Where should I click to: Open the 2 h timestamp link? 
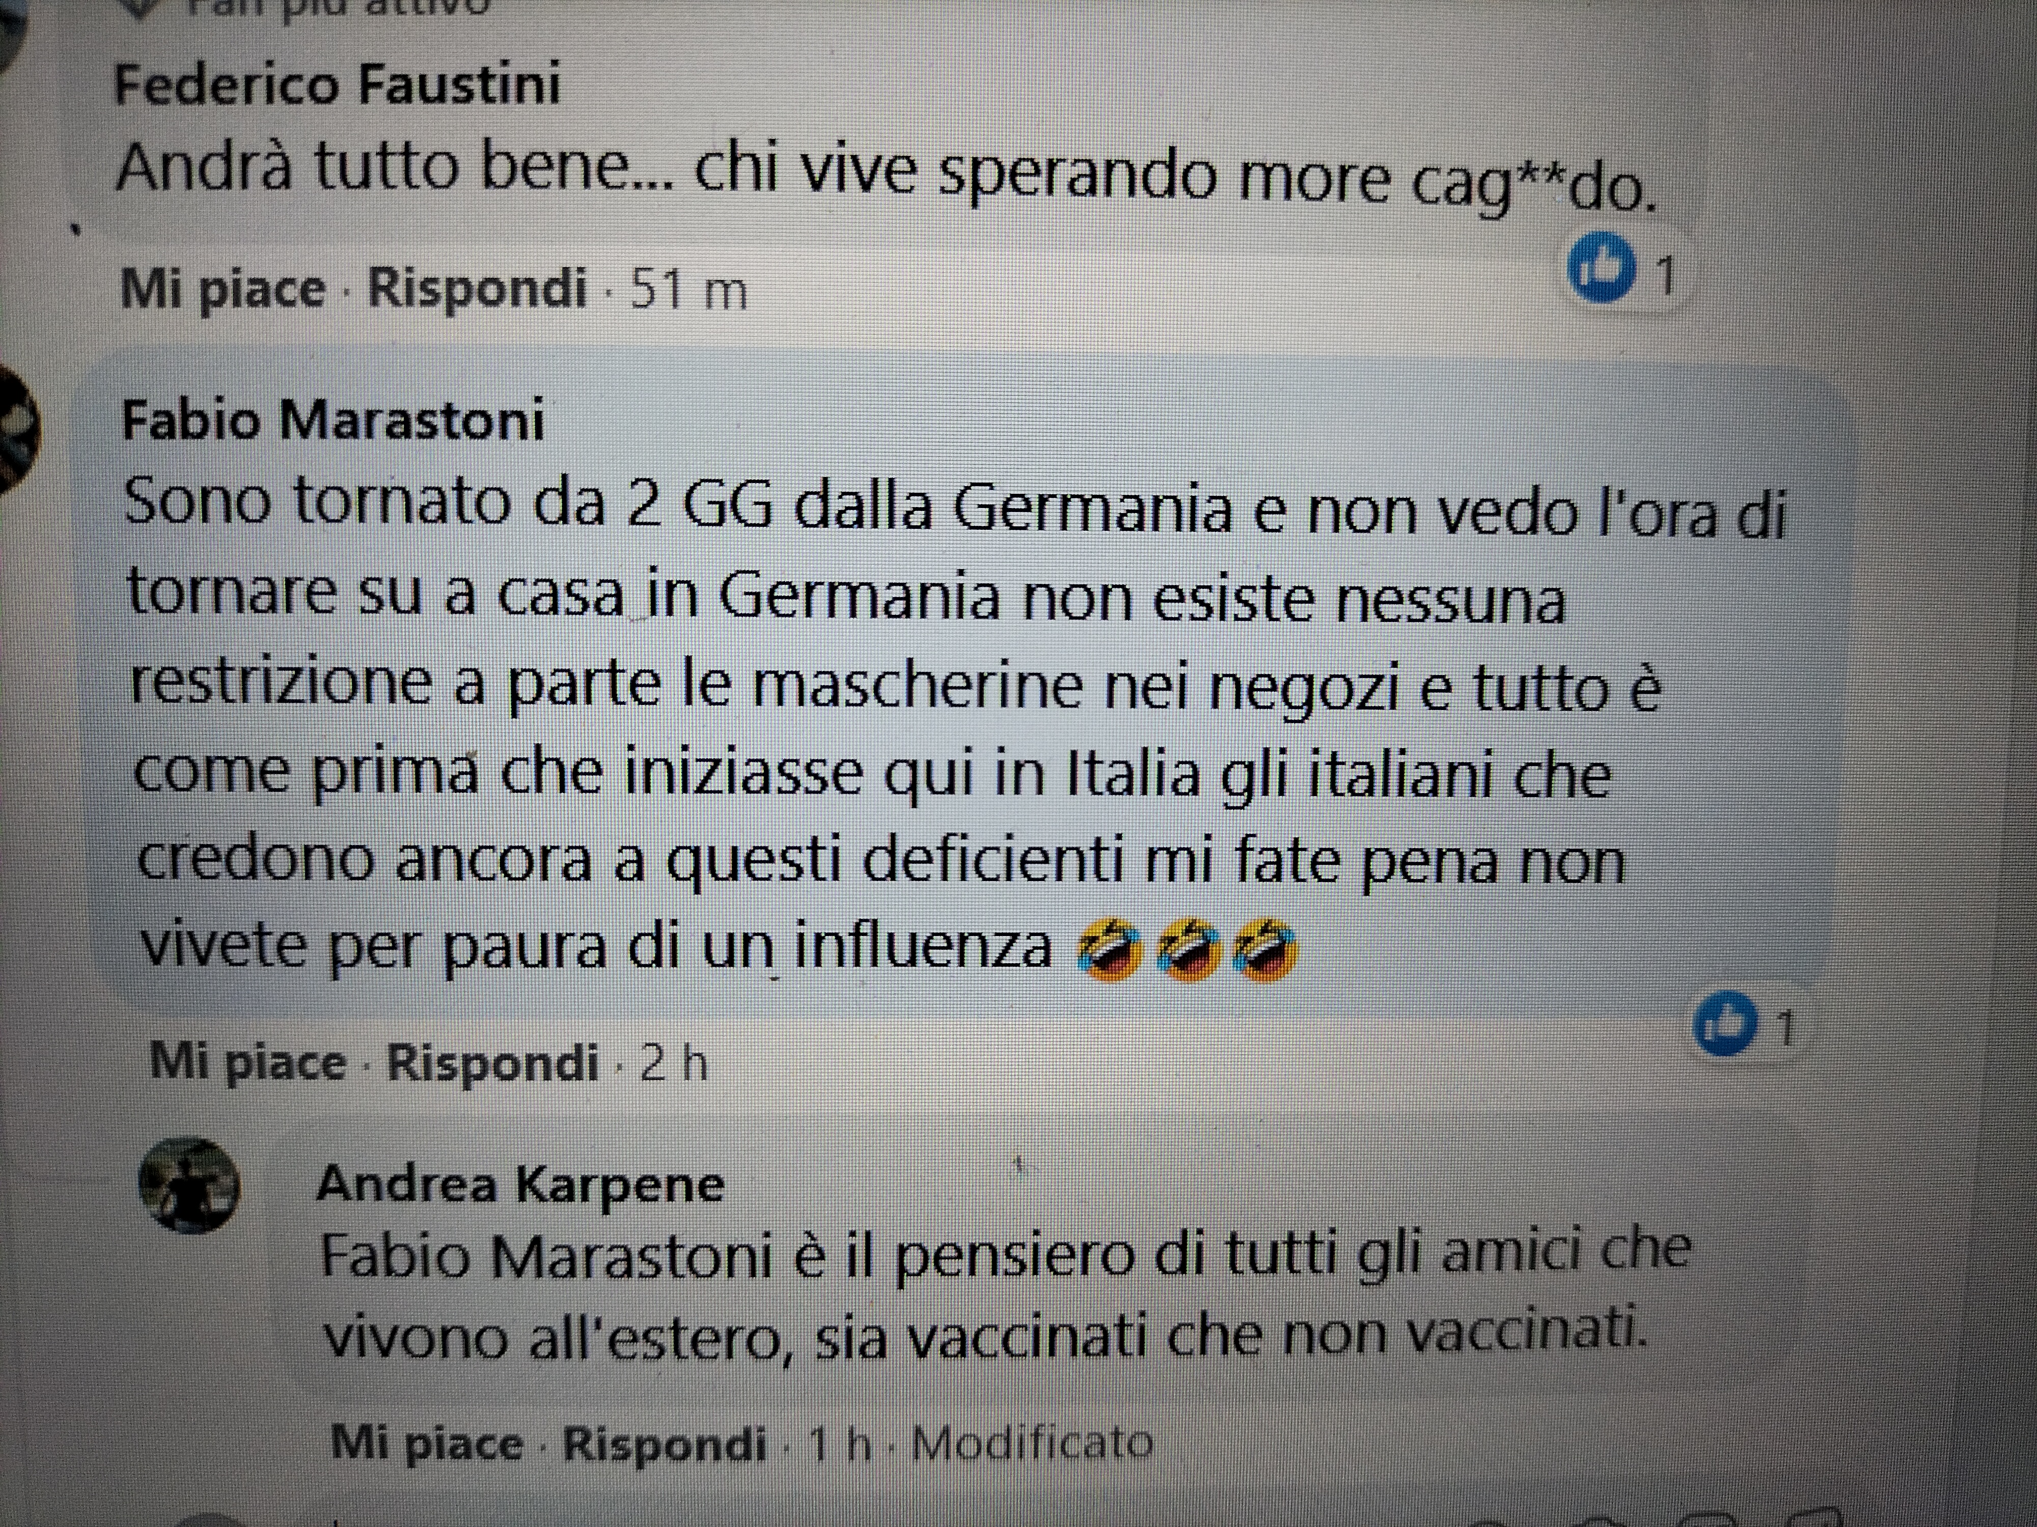pos(673,1064)
